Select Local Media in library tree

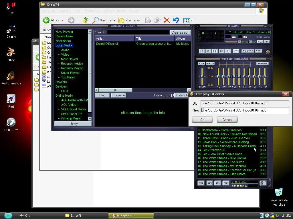click(x=64, y=45)
